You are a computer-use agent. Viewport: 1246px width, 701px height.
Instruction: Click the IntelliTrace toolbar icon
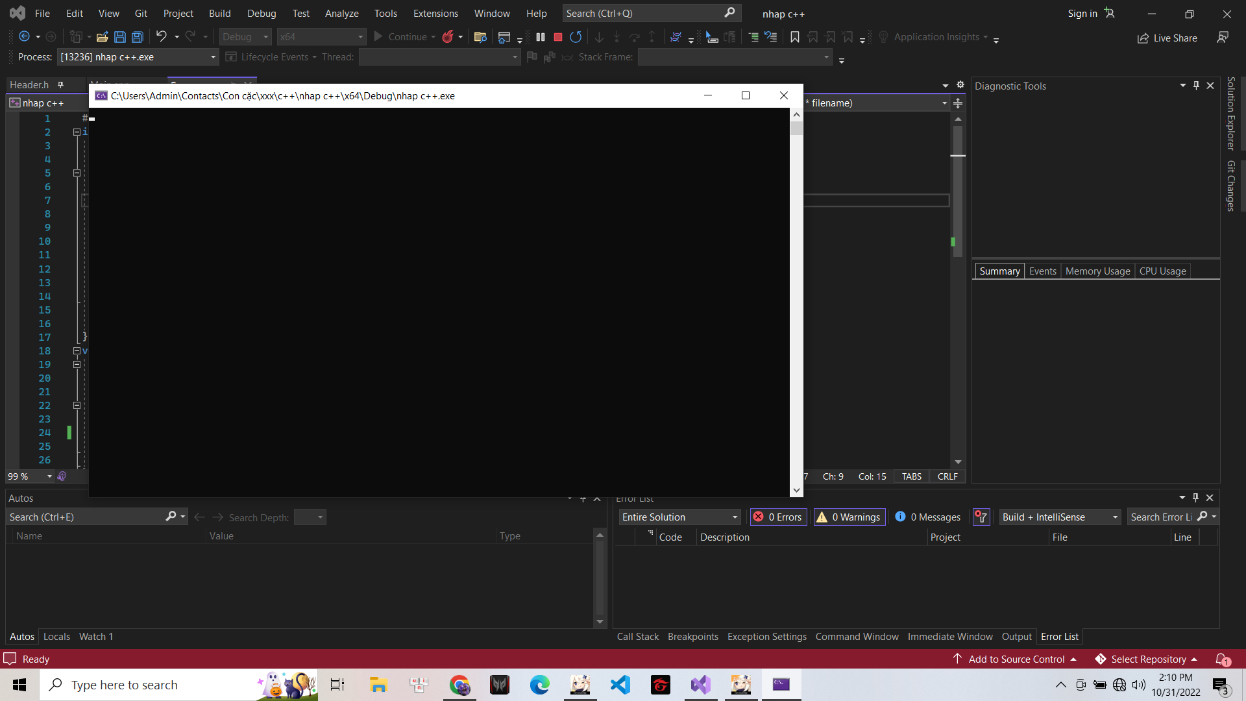pos(676,37)
